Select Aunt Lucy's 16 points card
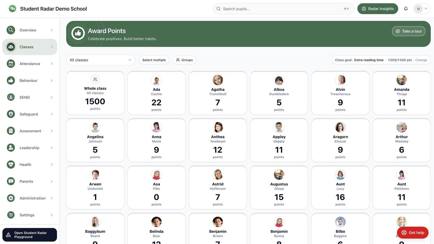The height and width of the screenshot is (244, 434). point(340,188)
